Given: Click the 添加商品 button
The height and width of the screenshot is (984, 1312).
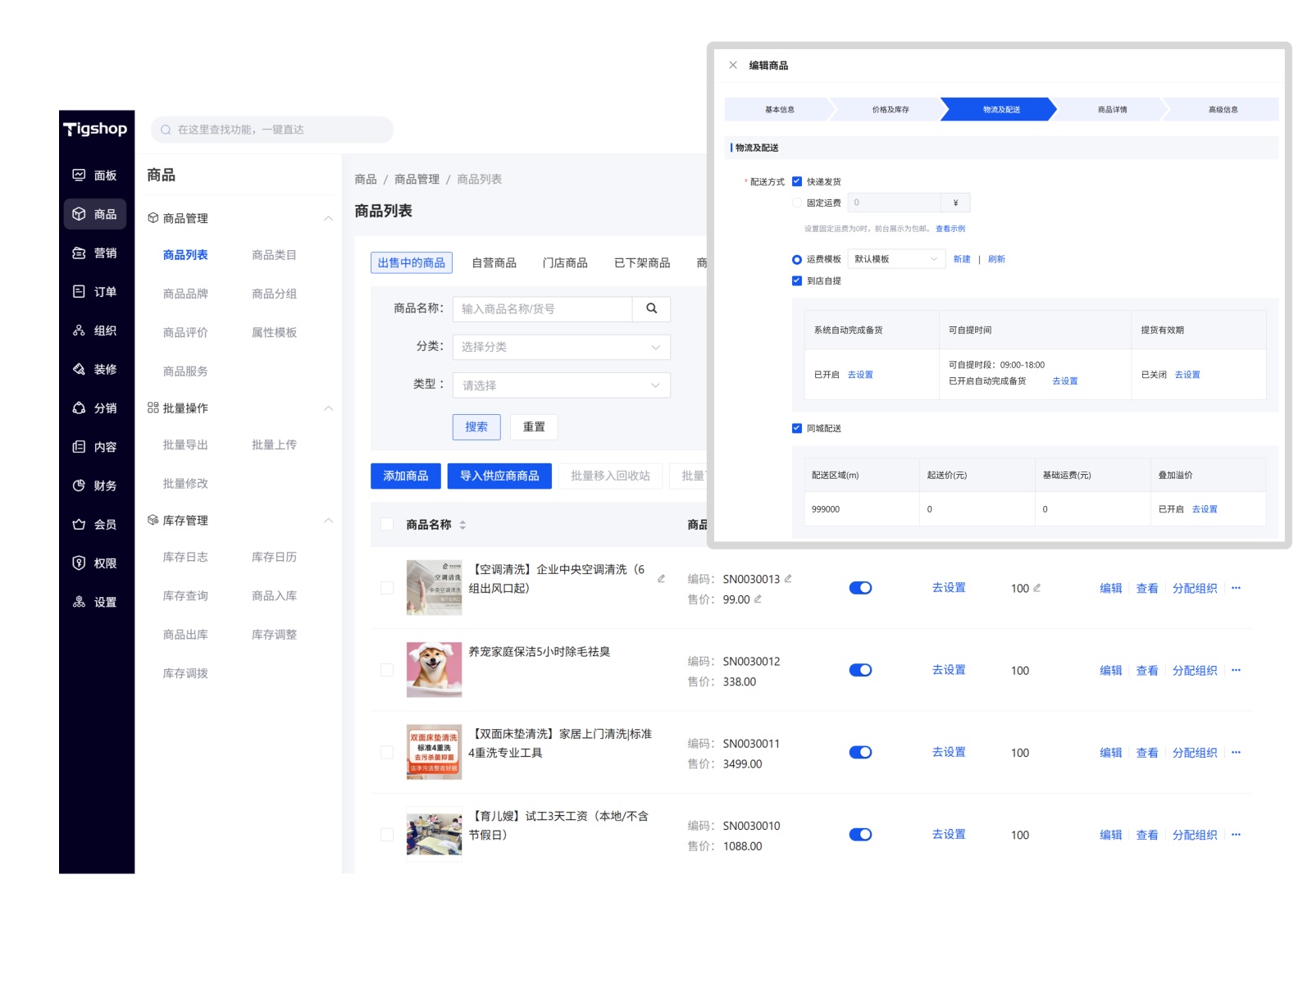Looking at the screenshot, I should 406,476.
